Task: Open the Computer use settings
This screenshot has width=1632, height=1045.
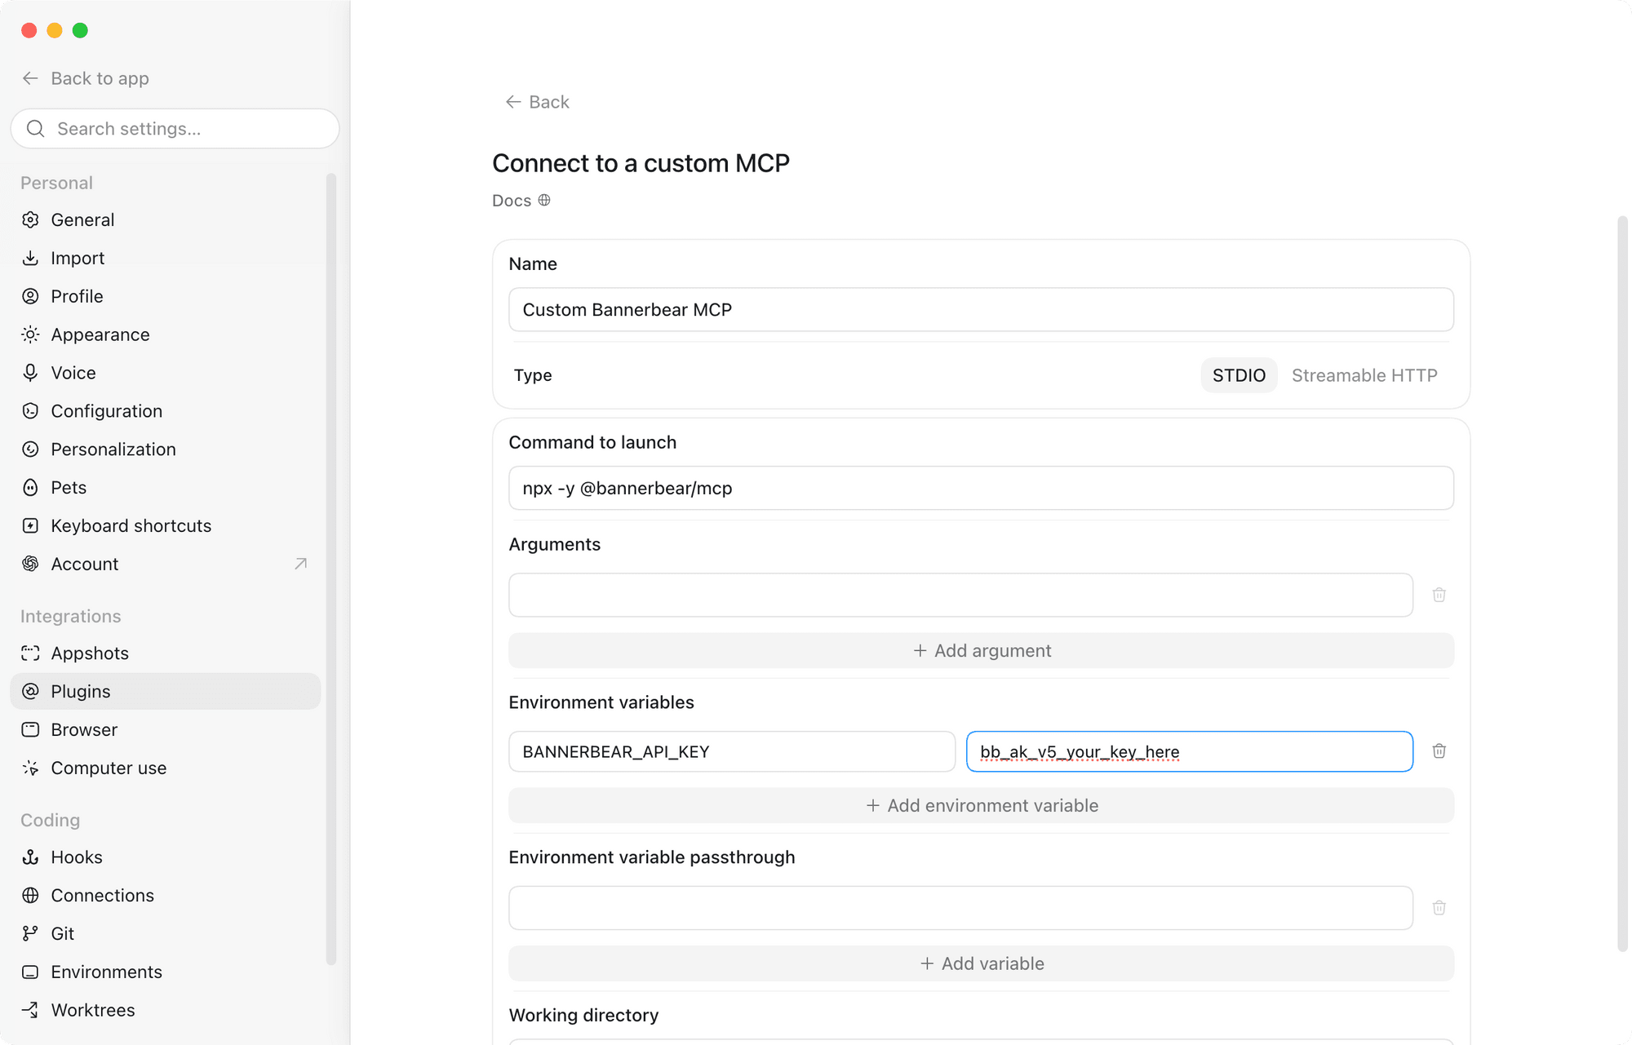Action: pyautogui.click(x=165, y=768)
